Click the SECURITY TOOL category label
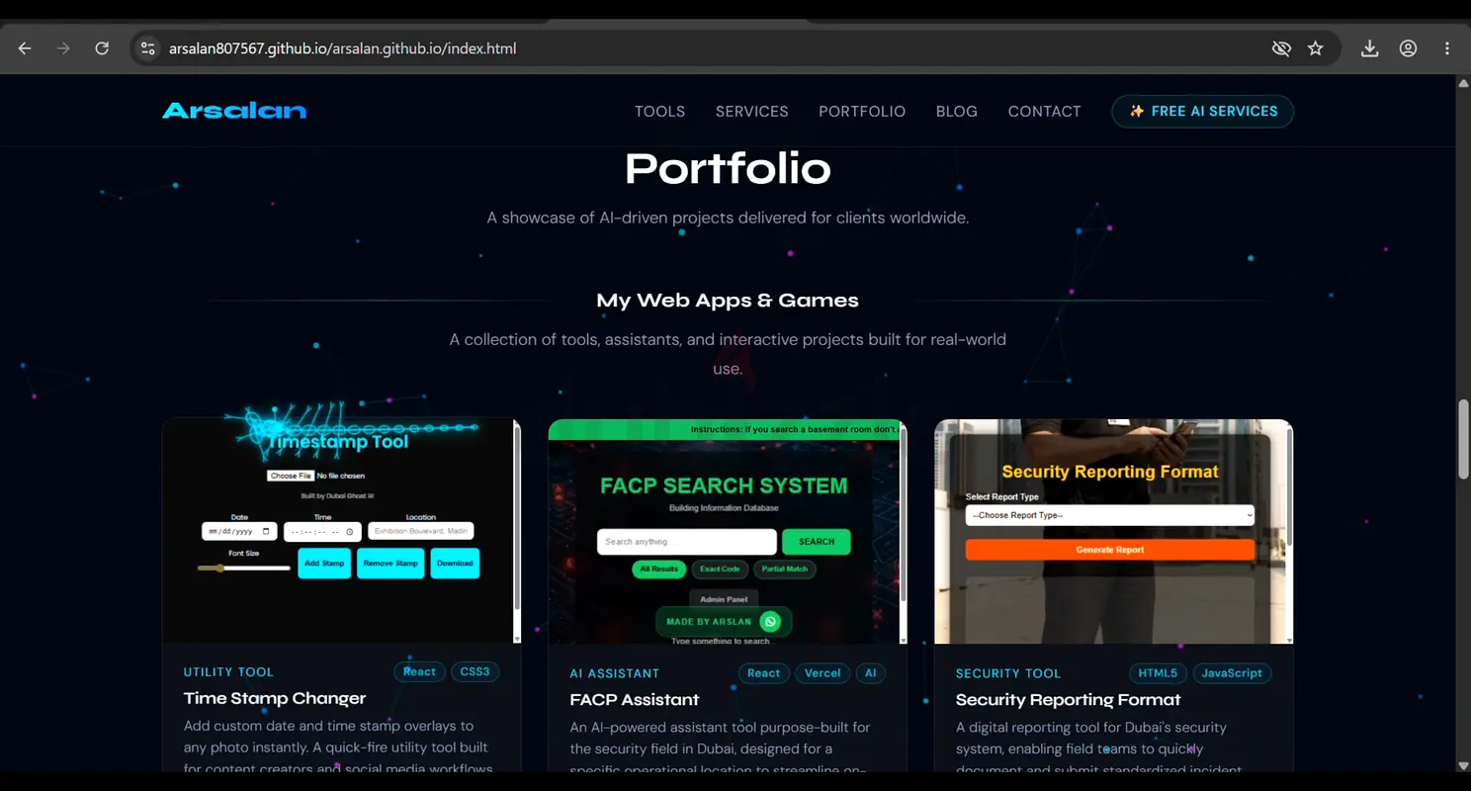This screenshot has height=791, width=1471. coord(1008,673)
